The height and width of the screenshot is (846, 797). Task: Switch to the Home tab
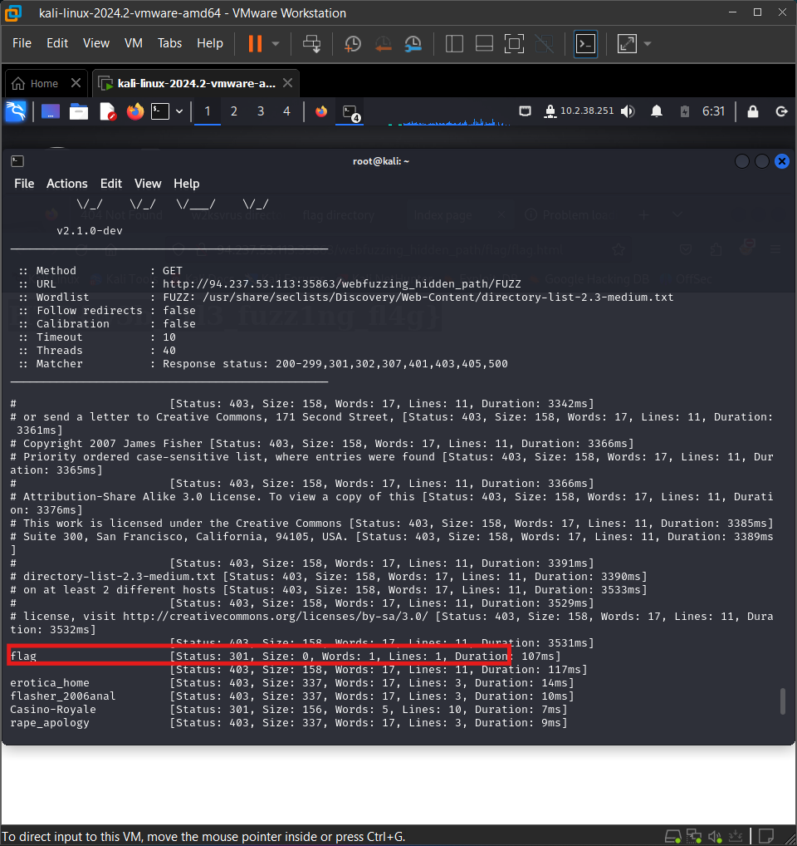[40, 83]
